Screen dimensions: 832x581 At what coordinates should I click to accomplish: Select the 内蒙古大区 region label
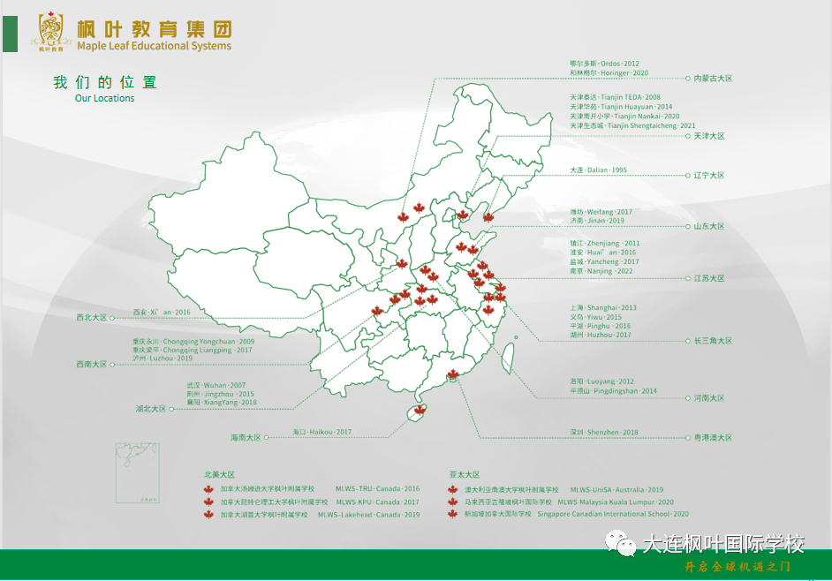pos(713,79)
